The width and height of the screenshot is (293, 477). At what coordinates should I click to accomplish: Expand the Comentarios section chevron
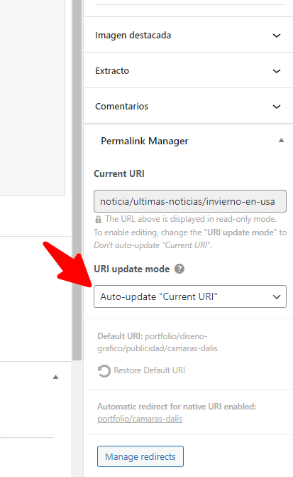tap(277, 107)
